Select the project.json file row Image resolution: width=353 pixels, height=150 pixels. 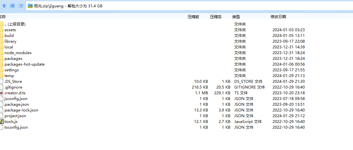coord(15,116)
